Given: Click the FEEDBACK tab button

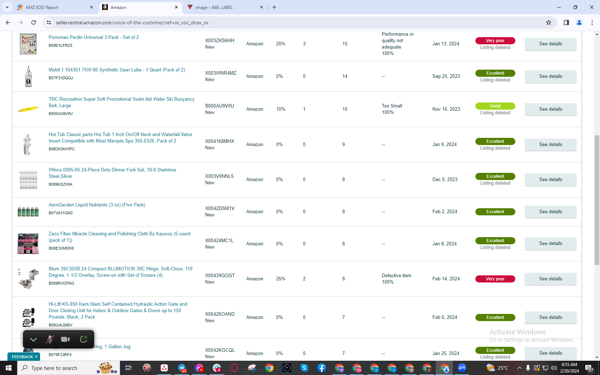Looking at the screenshot, I should (x=24, y=357).
